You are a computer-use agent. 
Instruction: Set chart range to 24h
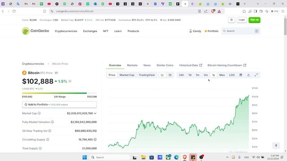click(x=181, y=75)
